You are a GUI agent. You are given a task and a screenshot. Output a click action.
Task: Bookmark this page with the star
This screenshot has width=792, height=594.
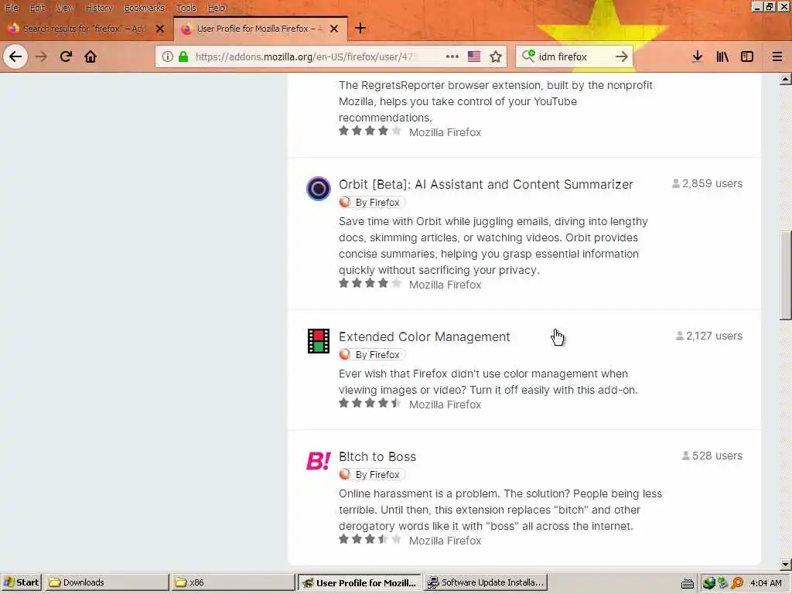click(x=496, y=56)
